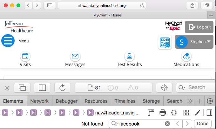Image resolution: width=216 pixels, height=129 pixels.
Task: Toggle the print media styles icon
Action: point(163,112)
